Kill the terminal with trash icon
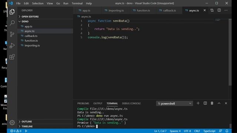 (x=212, y=103)
